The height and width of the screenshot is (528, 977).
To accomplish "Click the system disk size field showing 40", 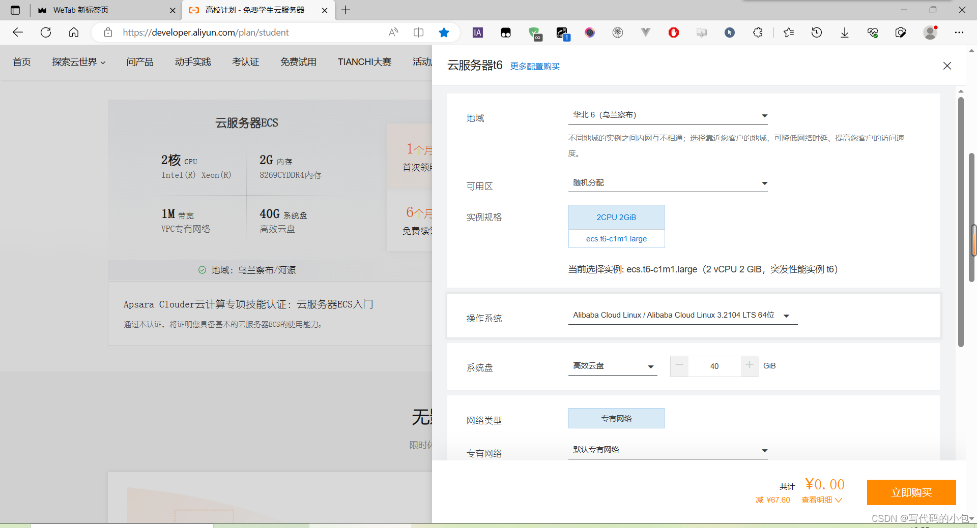I will pyautogui.click(x=714, y=366).
